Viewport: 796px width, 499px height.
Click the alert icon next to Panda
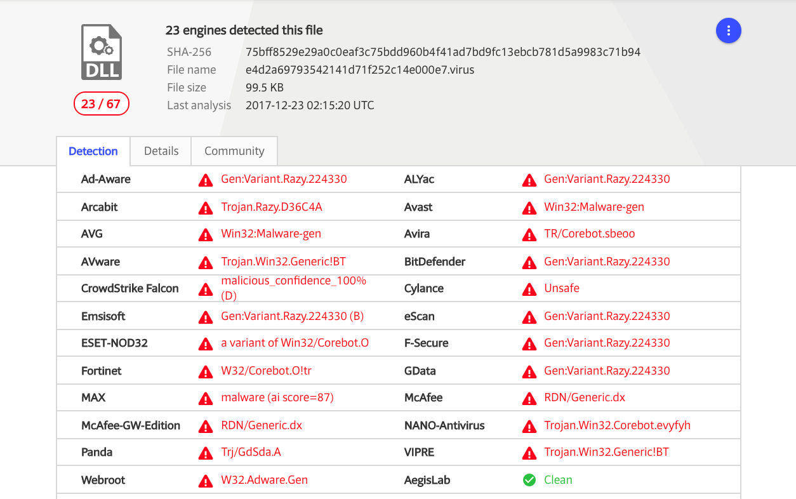pyautogui.click(x=205, y=453)
